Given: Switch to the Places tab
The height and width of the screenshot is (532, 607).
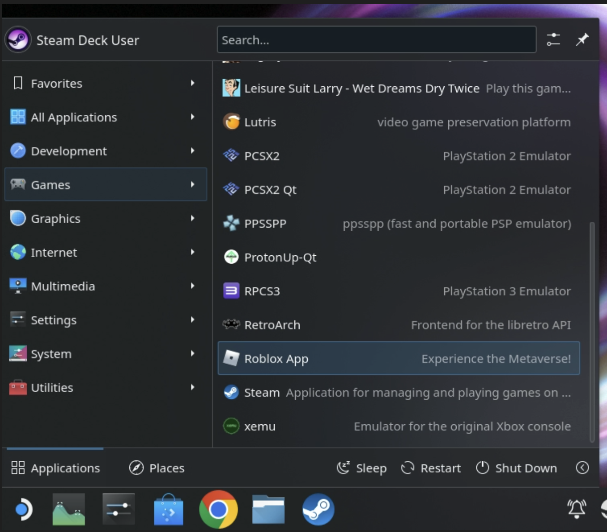Looking at the screenshot, I should (x=157, y=468).
